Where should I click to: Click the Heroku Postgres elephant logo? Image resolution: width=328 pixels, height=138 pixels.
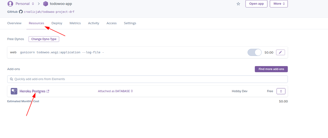click(14, 91)
